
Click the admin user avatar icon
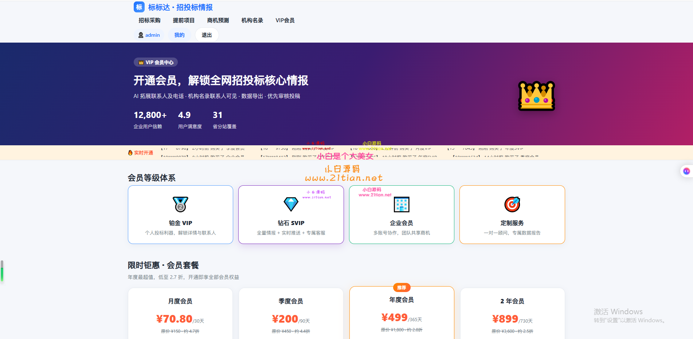point(141,35)
